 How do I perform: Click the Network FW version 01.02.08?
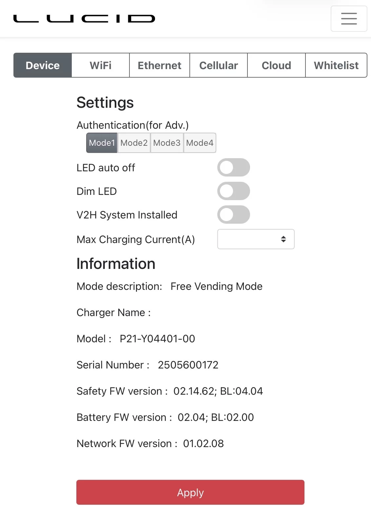click(204, 443)
